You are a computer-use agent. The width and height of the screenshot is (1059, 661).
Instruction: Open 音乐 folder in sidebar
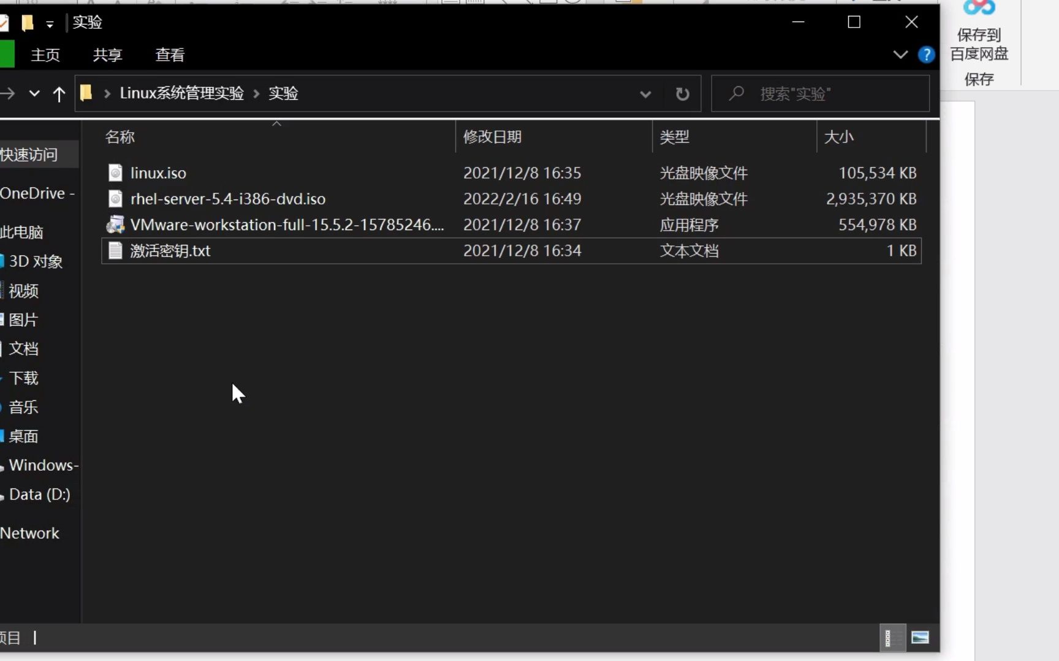(x=23, y=407)
